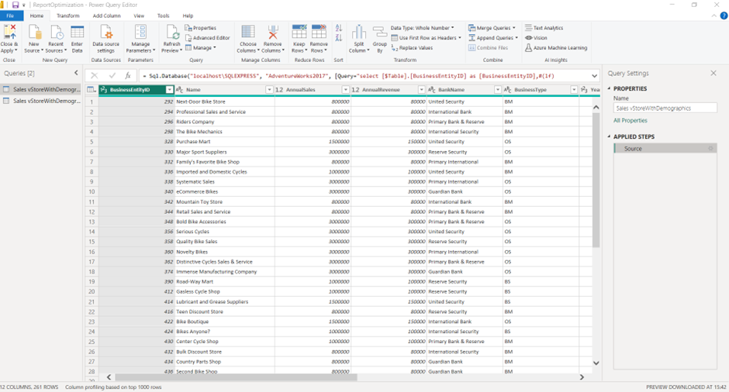
Task: Switch to the Transform ribbon tab
Action: point(67,15)
